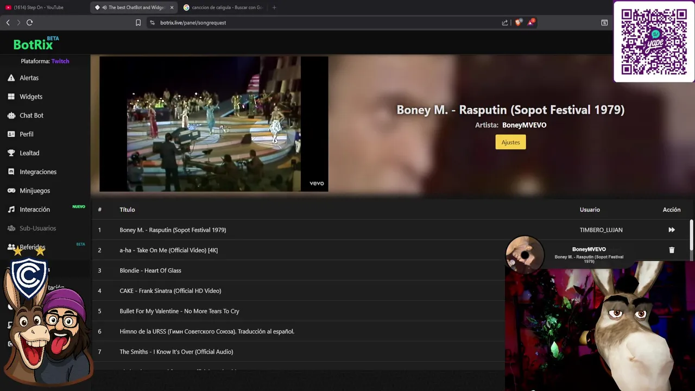695x391 pixels.
Task: Click Boney M. Rasputin title in queue
Action: (x=173, y=230)
